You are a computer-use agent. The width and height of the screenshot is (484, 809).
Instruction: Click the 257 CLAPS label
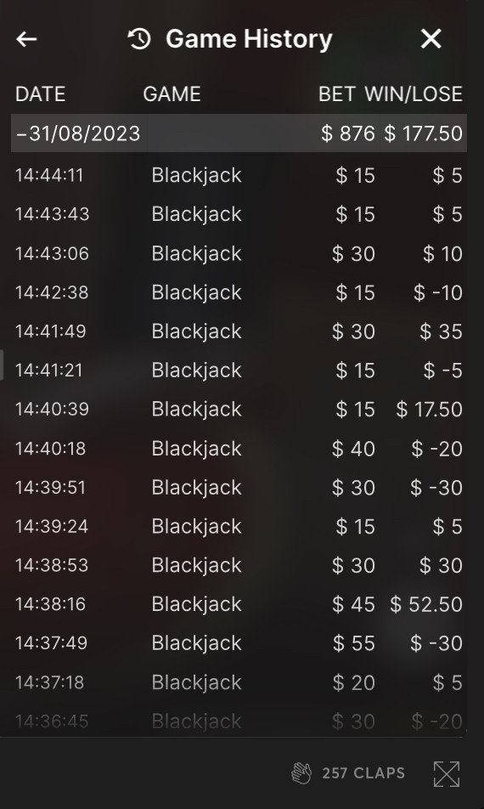pos(363,773)
